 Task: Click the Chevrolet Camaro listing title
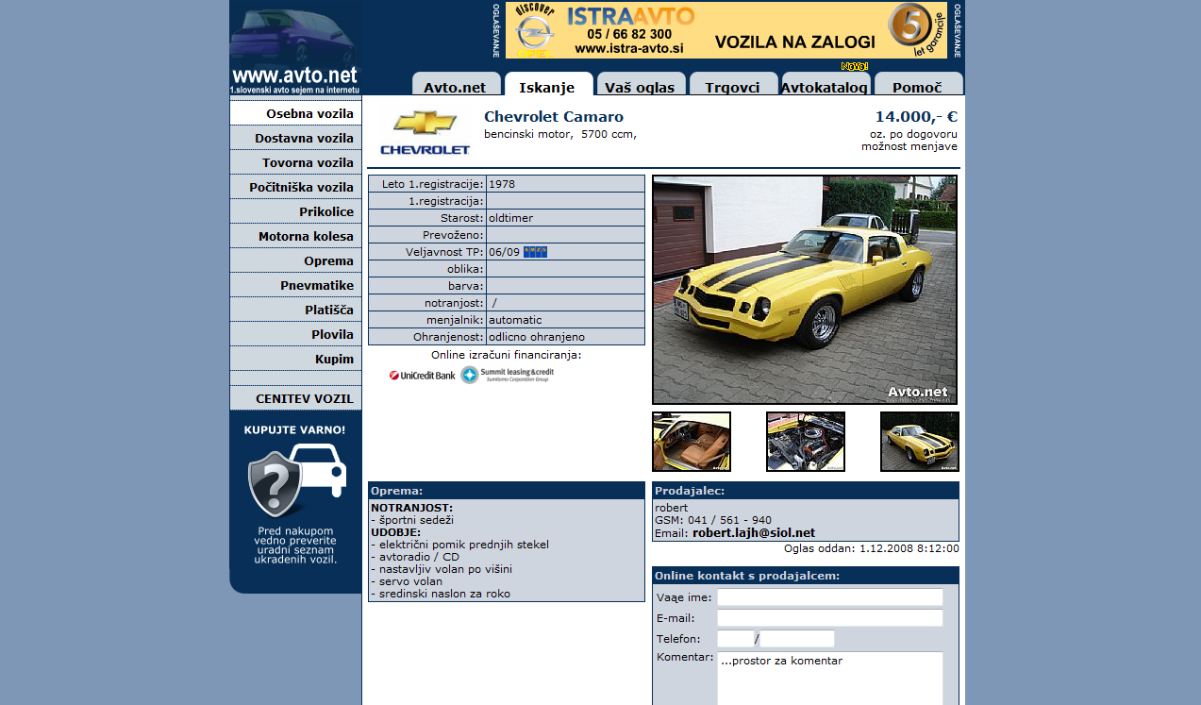554,117
